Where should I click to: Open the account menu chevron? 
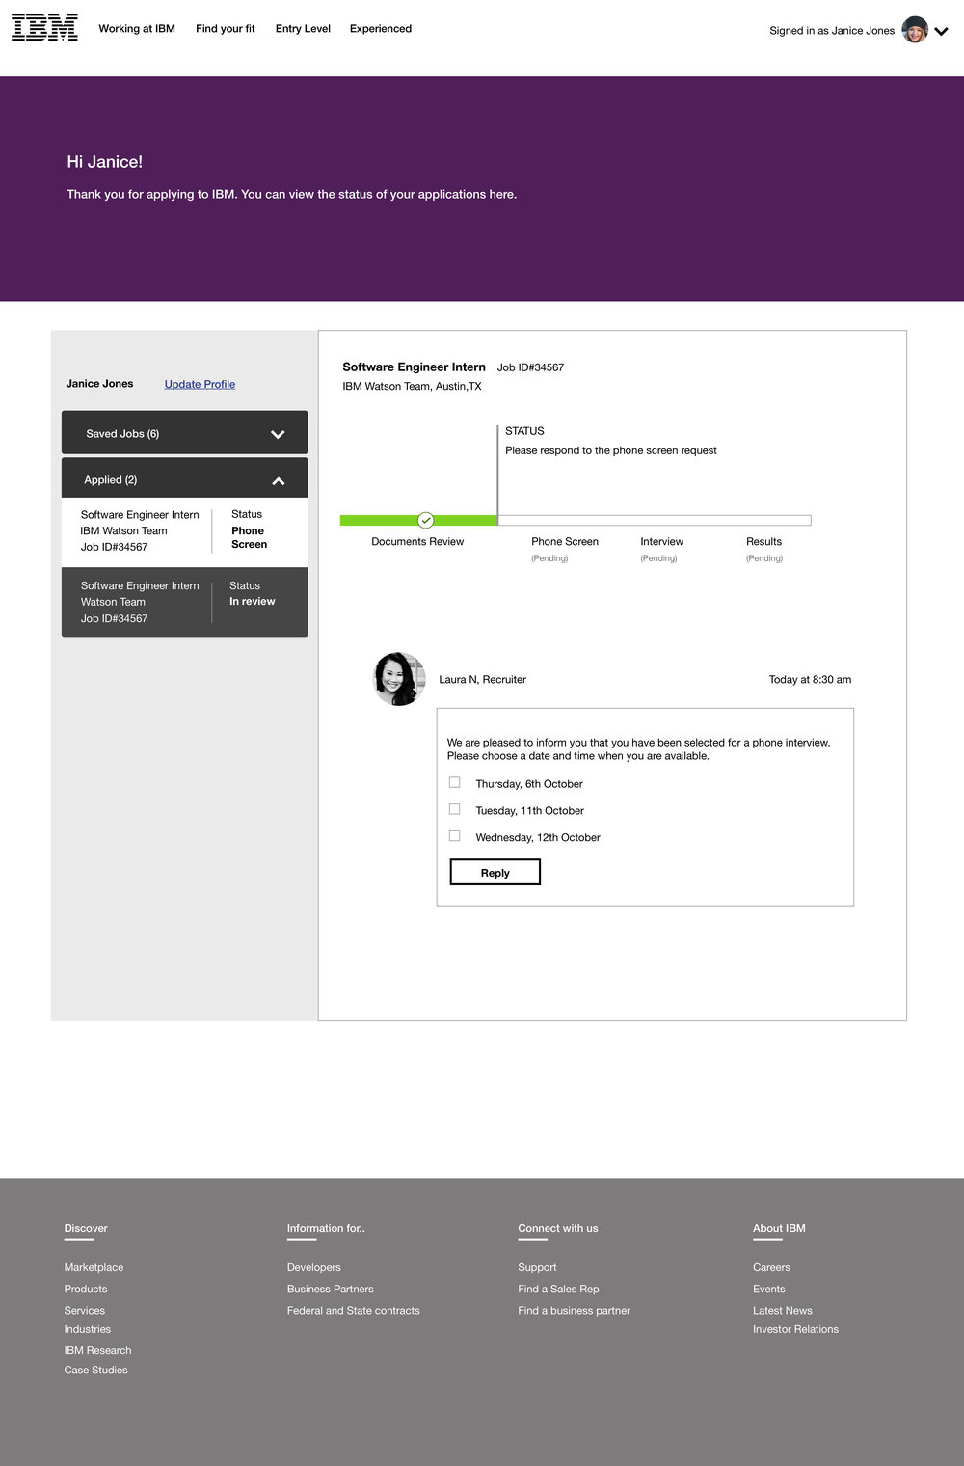[x=942, y=31]
